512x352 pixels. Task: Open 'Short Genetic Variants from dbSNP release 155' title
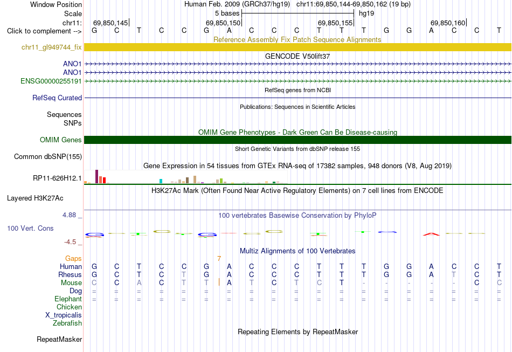pos(297,149)
